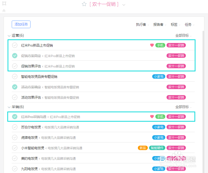Click 双十一促销 tag on 虎牌电饭煲 row

pyautogui.click(x=176, y=138)
